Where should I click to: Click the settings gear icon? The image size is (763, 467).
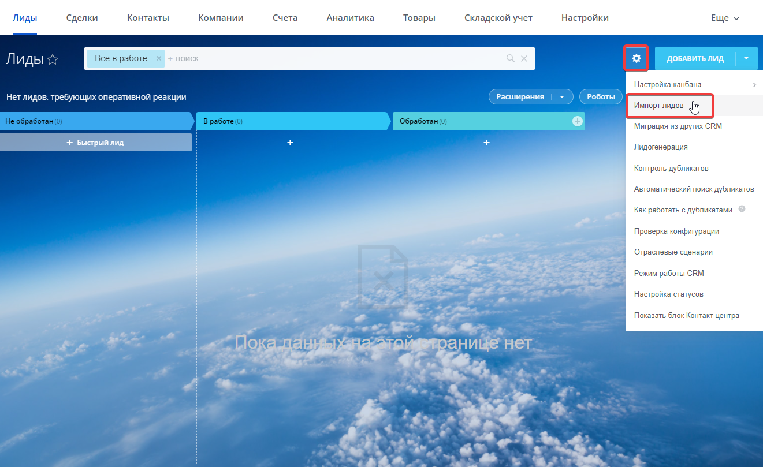[636, 58]
